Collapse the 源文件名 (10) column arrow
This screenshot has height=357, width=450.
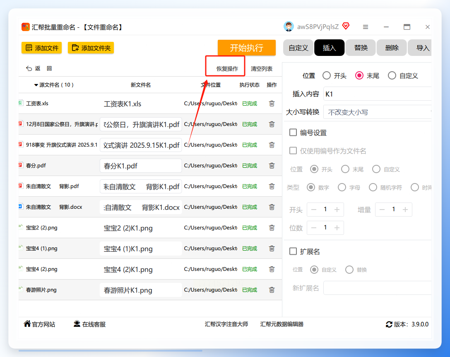(x=36, y=85)
